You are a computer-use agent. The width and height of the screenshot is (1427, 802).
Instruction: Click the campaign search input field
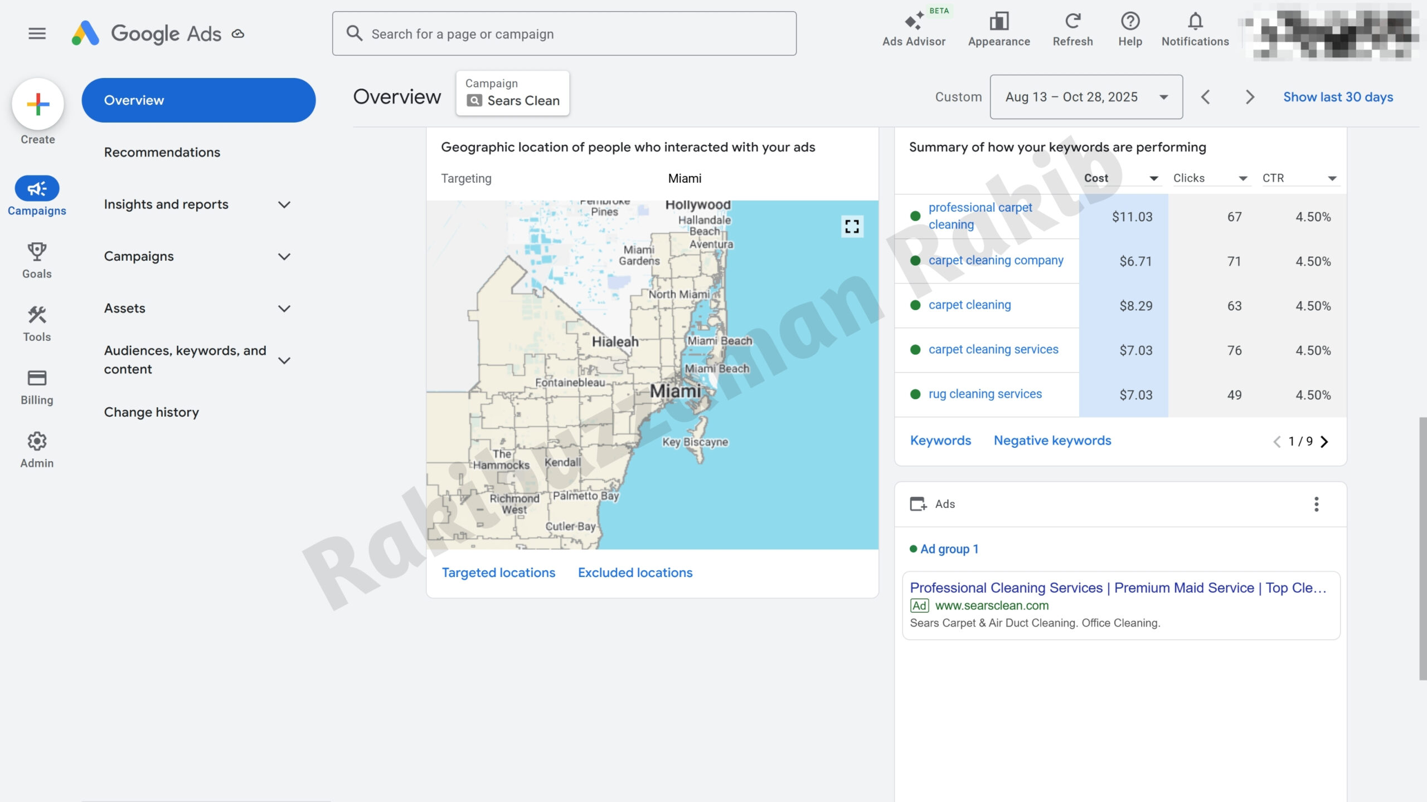click(x=564, y=34)
